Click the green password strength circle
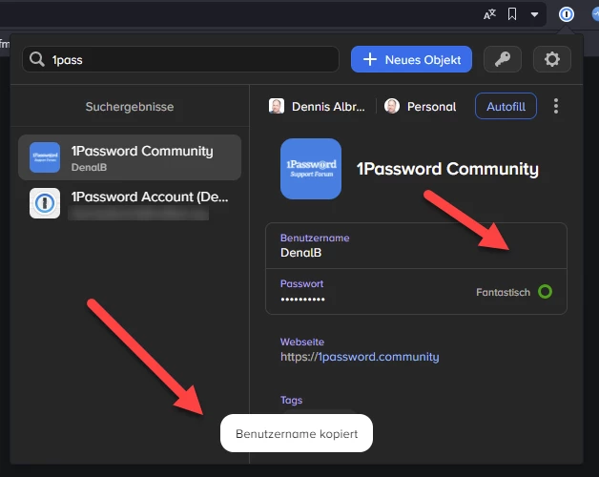The width and height of the screenshot is (599, 477). (x=545, y=292)
